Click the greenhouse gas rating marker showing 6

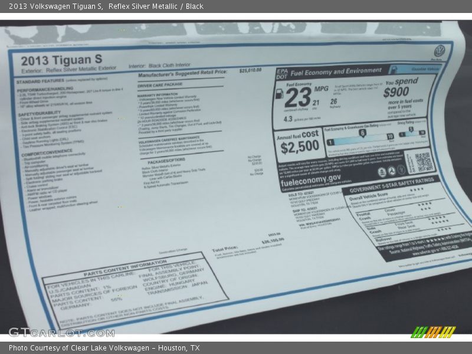(362, 133)
